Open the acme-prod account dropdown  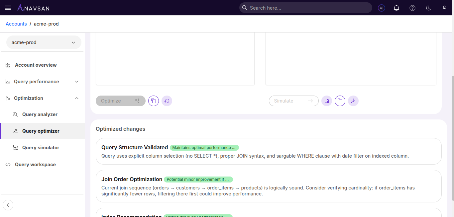pyautogui.click(x=44, y=42)
